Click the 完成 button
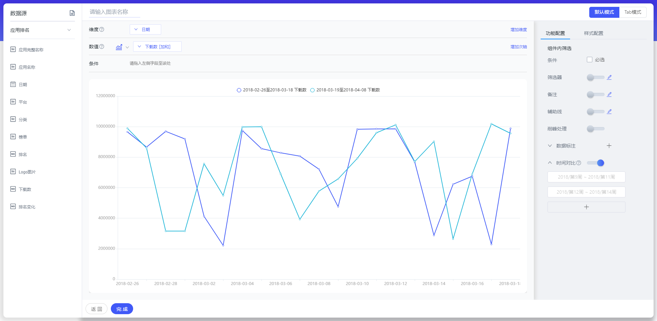The image size is (657, 321). (x=122, y=309)
